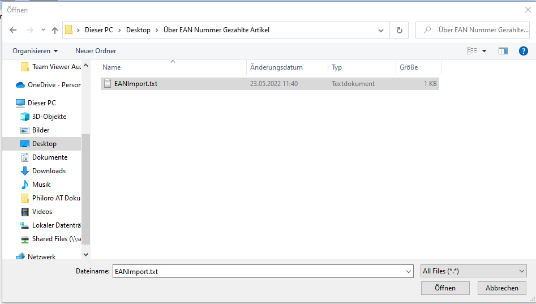Open the Downloads folder in sidebar
The height and width of the screenshot is (304, 536).
(x=49, y=171)
